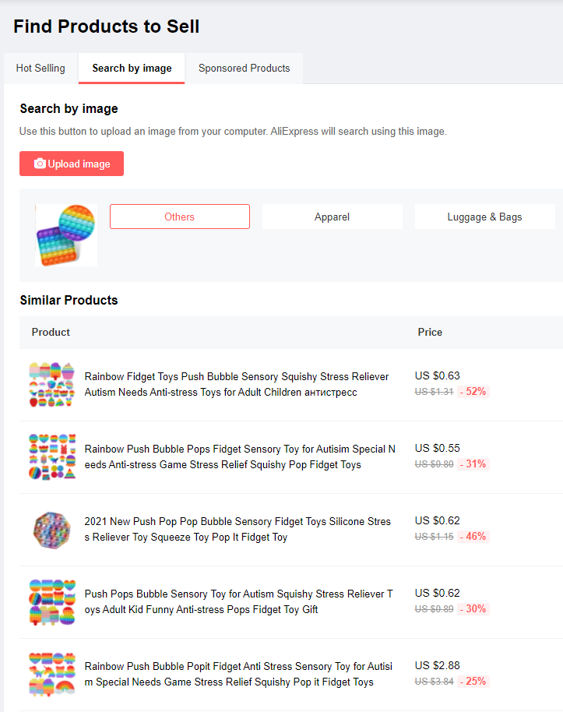This screenshot has width=563, height=712.
Task: Open the Sponsored Products tab
Action: pos(244,69)
